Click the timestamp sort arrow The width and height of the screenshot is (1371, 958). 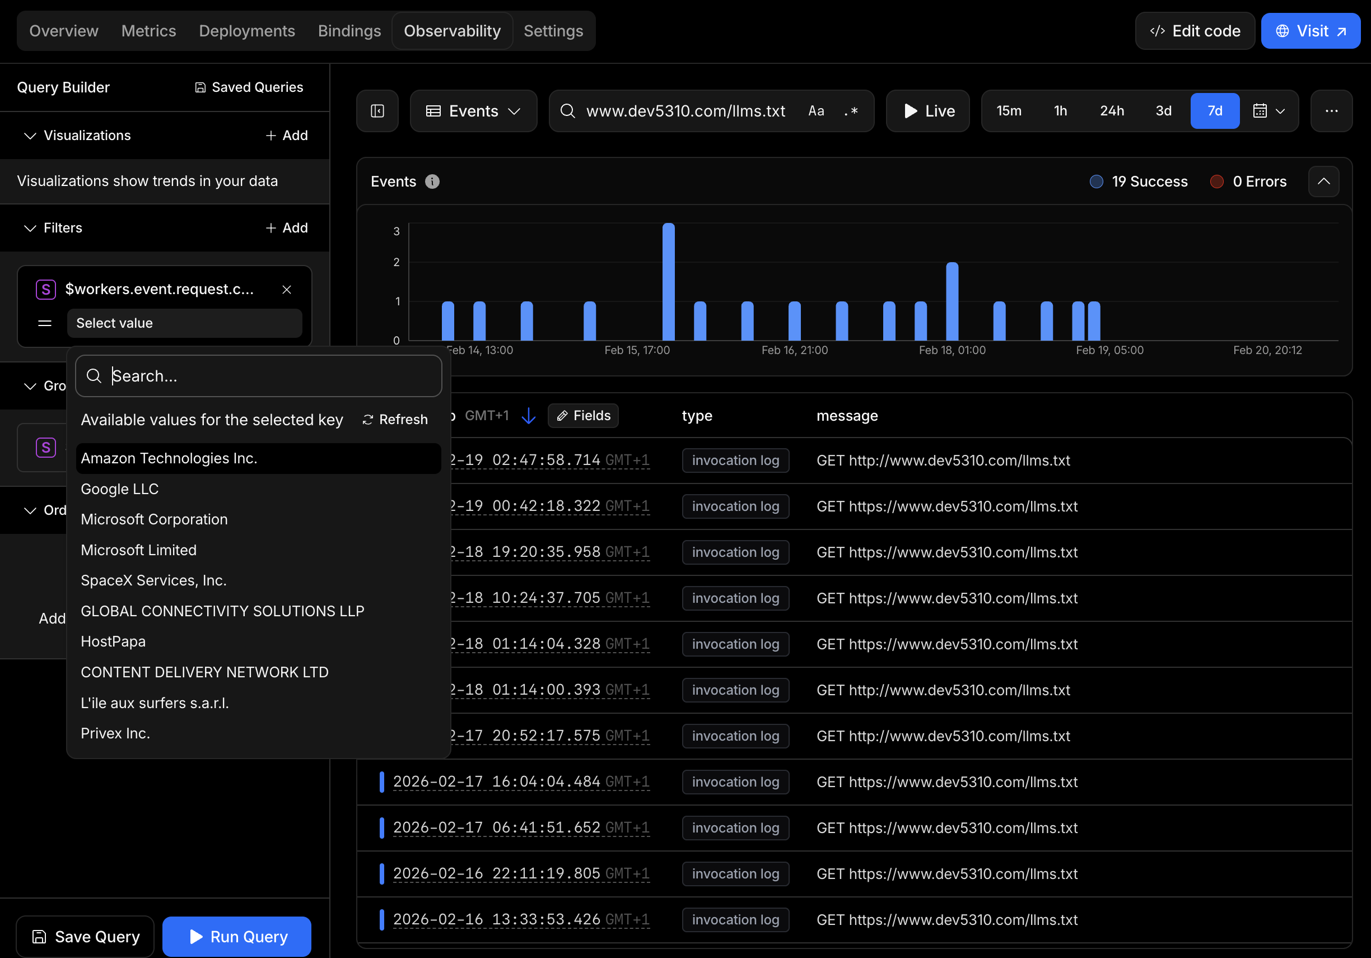529,416
